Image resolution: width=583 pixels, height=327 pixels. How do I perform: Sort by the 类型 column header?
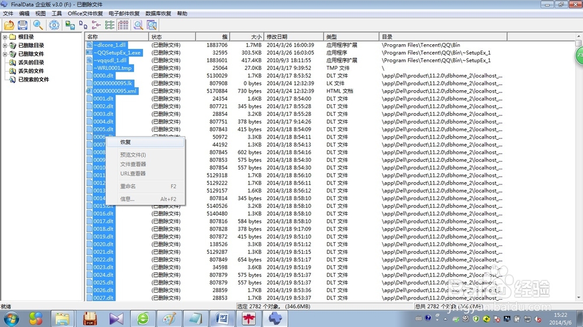tap(352, 37)
